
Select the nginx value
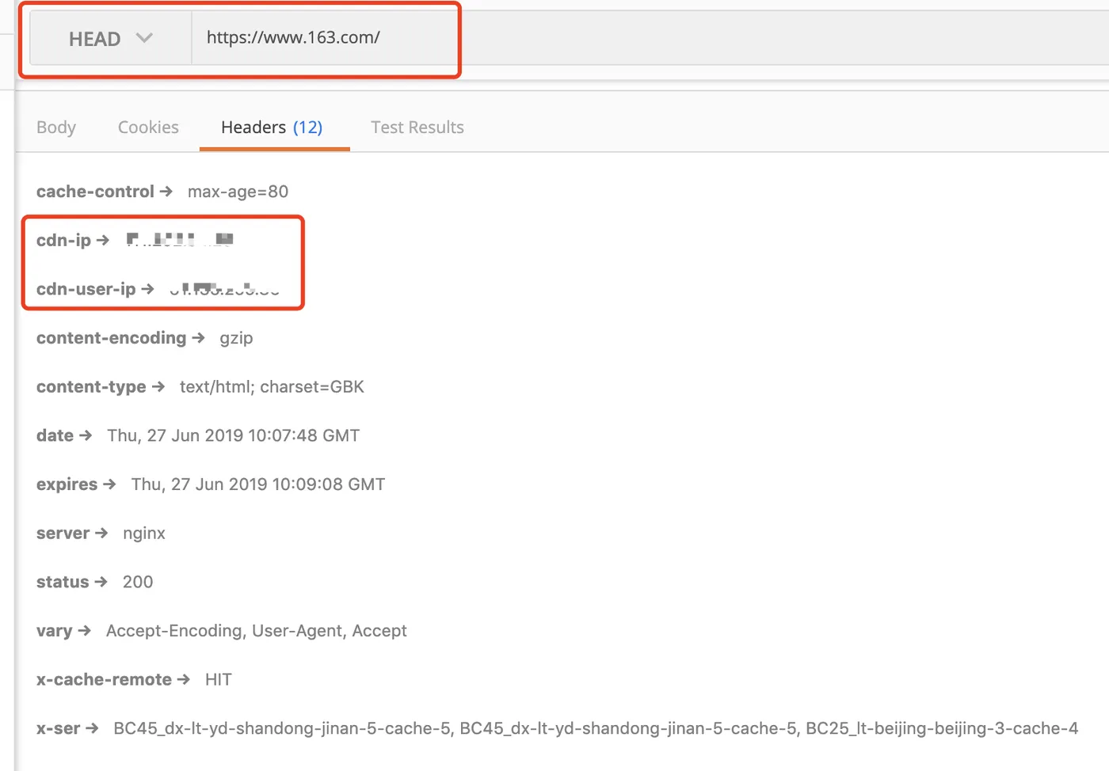pyautogui.click(x=144, y=534)
